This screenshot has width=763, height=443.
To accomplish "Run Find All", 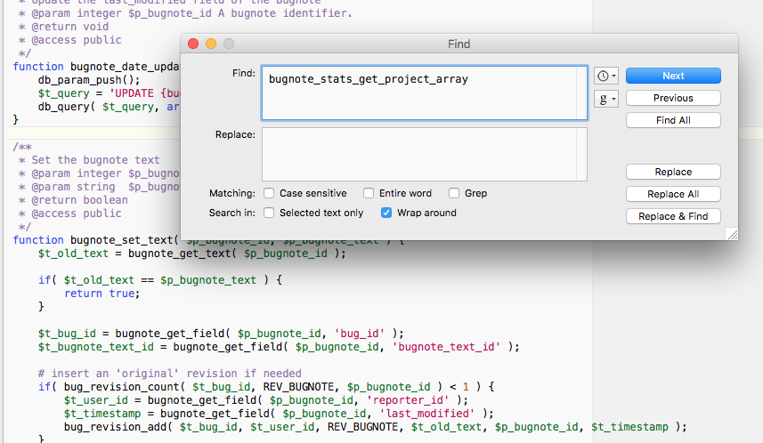I will click(673, 120).
